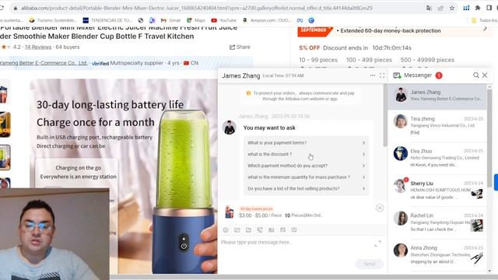The width and height of the screenshot is (498, 280).
Task: Open the Turismo Sostenible bookmark
Action: click(53, 20)
